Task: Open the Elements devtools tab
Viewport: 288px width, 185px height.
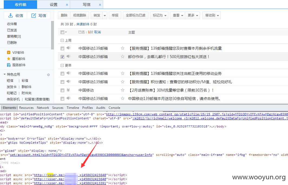Action: pos(9,108)
